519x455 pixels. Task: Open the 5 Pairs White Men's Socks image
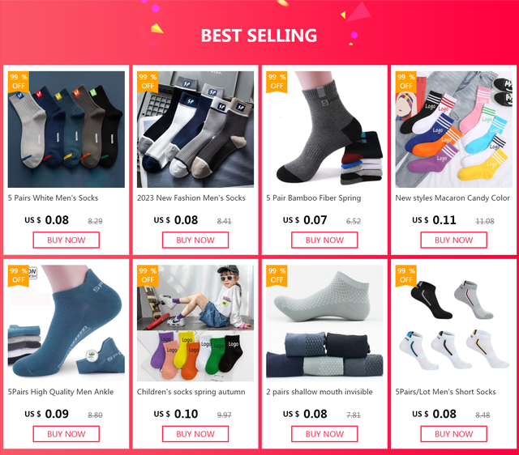(66, 130)
